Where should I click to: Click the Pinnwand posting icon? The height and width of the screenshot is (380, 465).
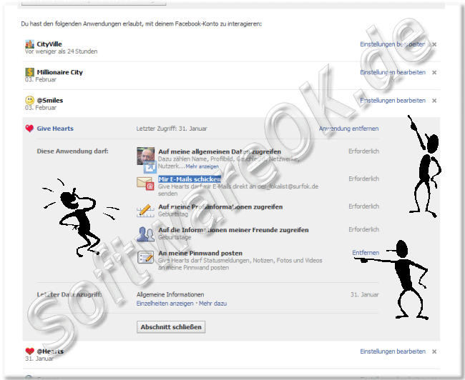(146, 257)
